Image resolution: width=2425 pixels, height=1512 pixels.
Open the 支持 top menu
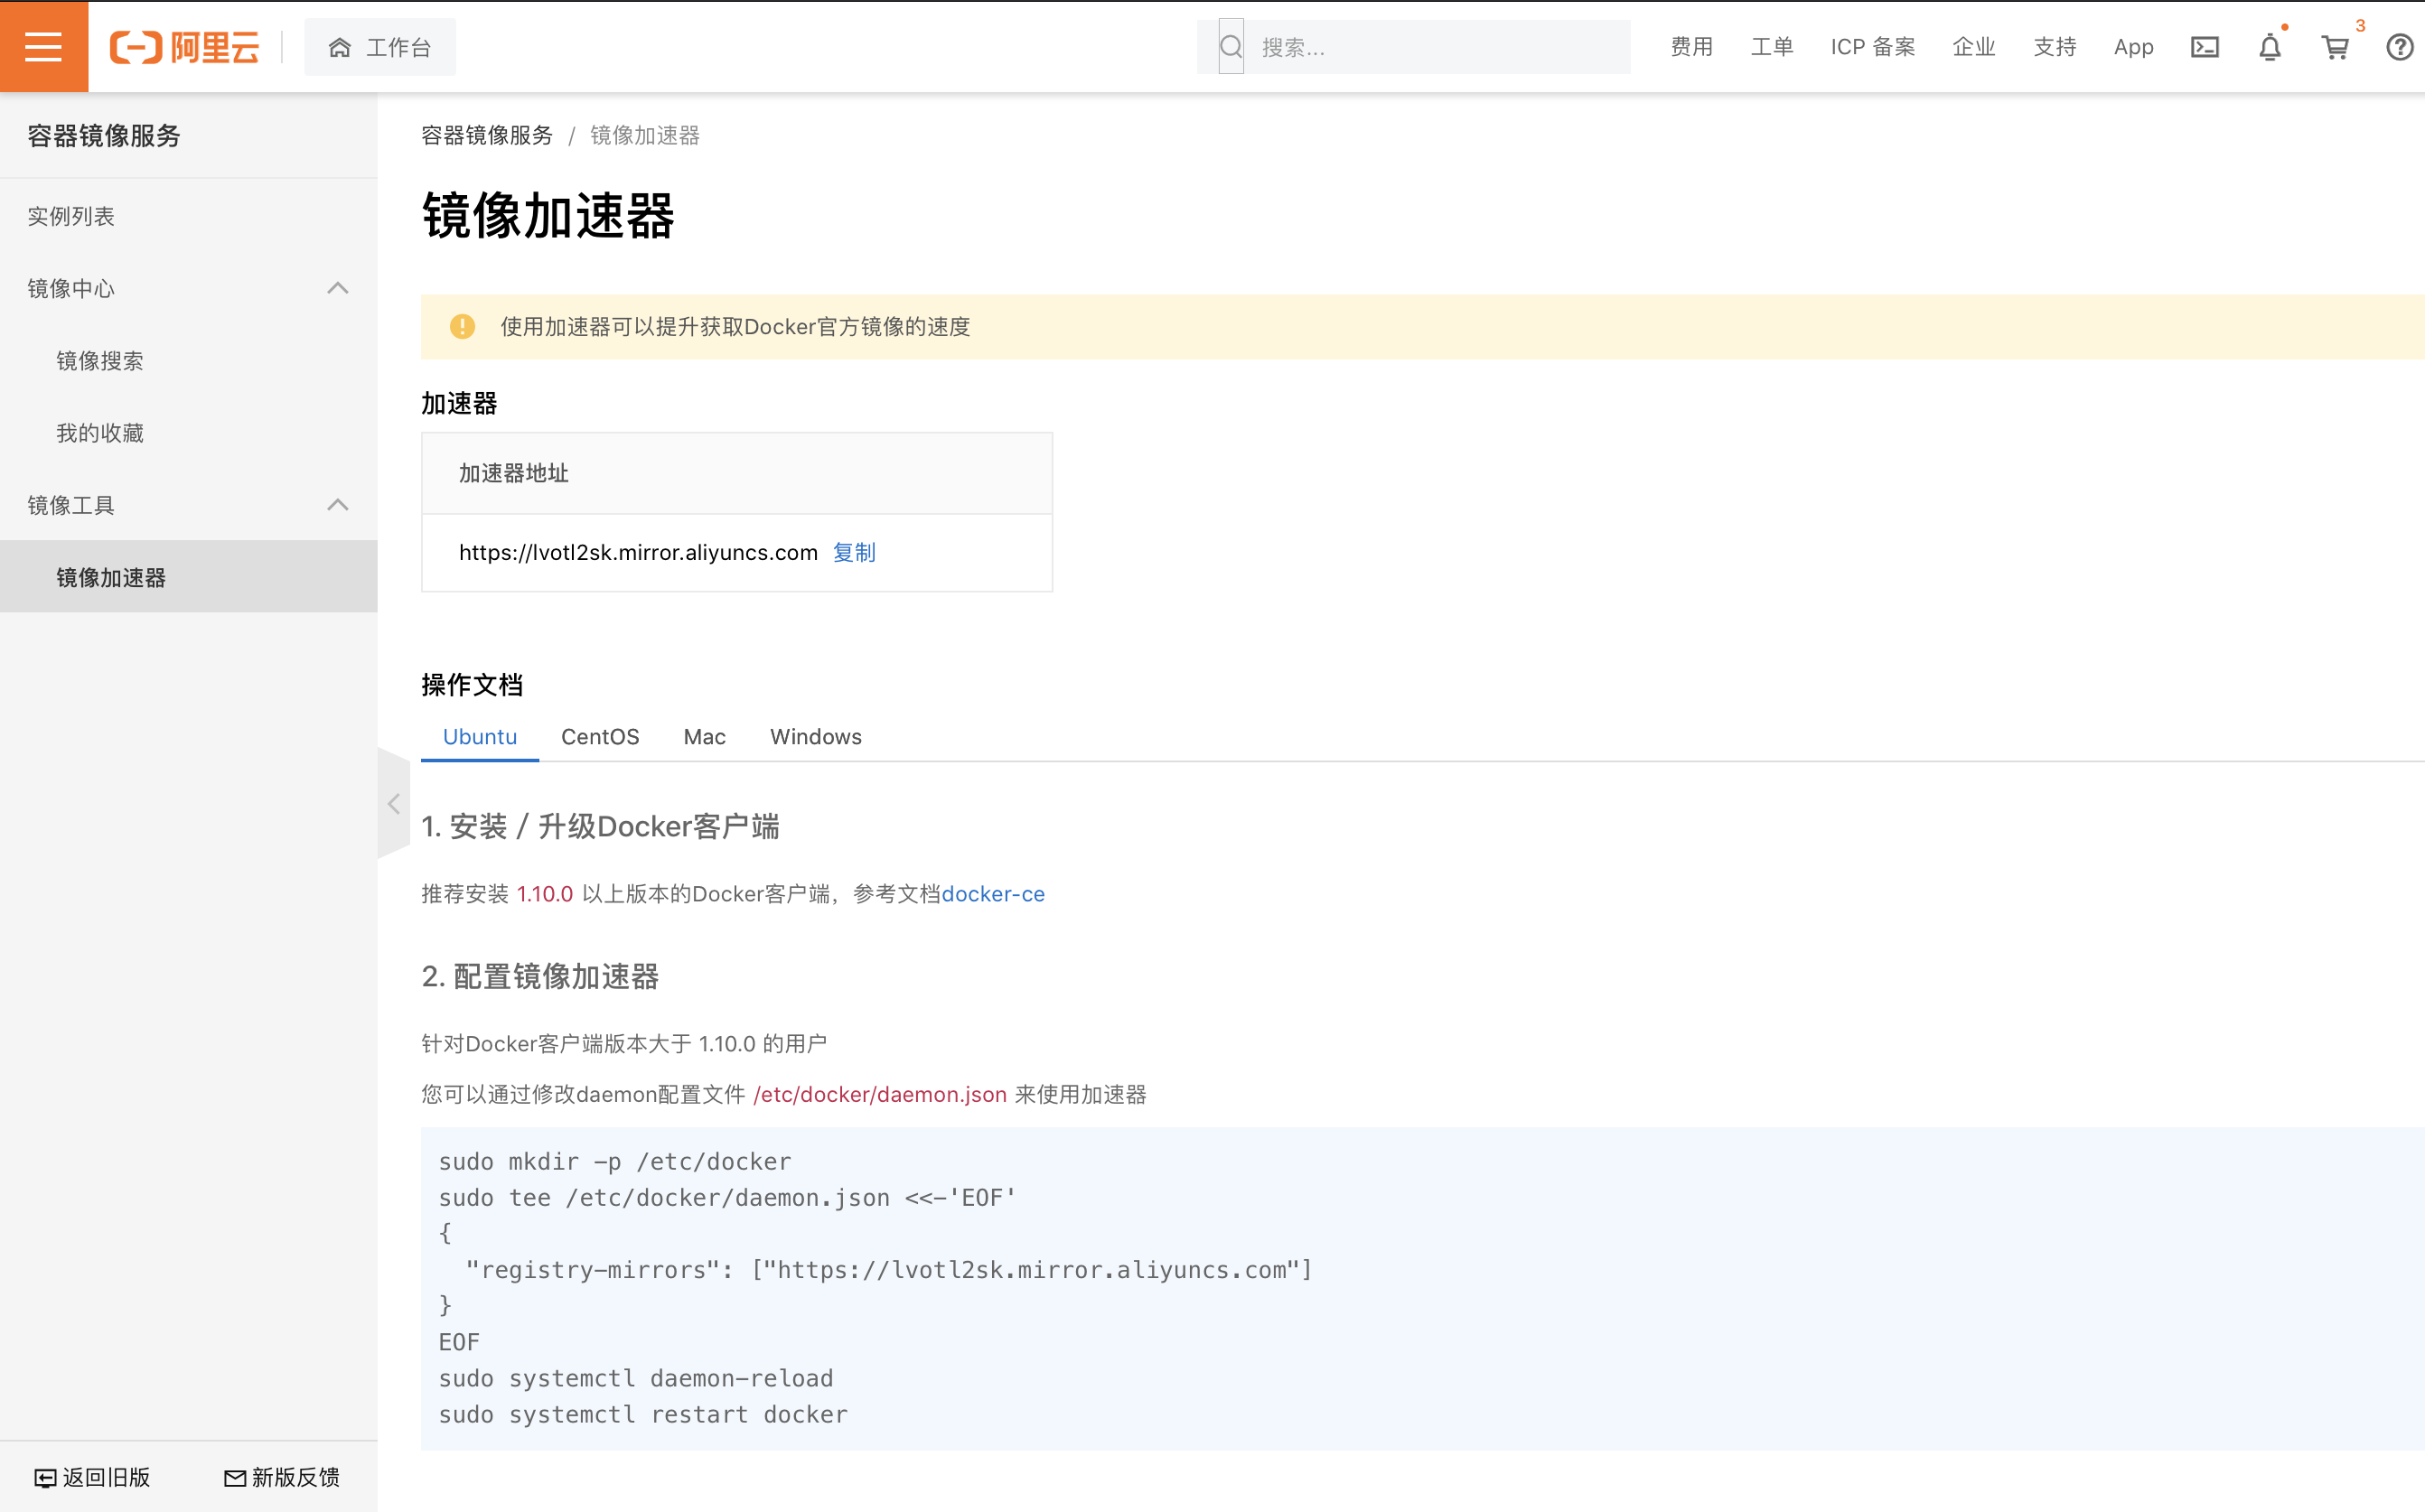click(2054, 47)
